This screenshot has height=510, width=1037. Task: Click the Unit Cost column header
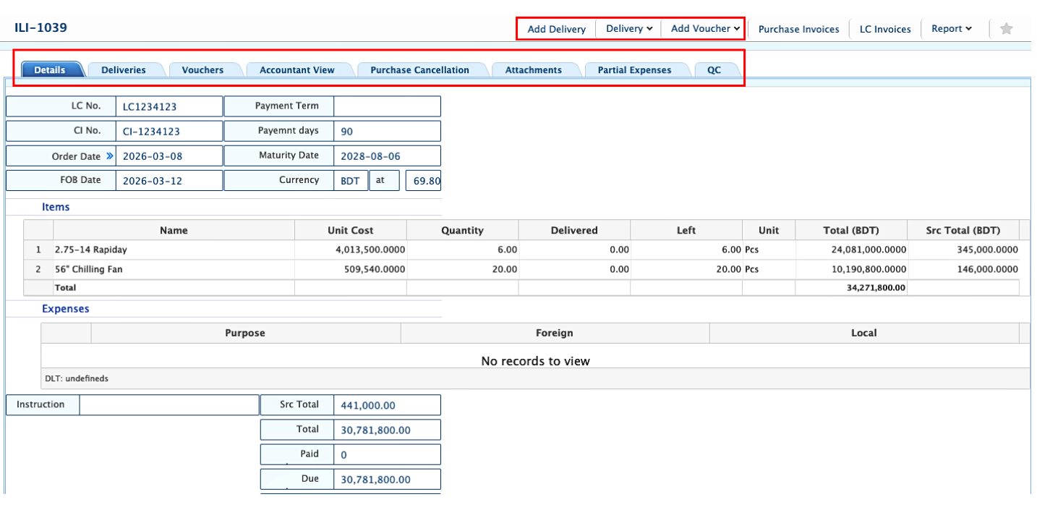tap(350, 231)
